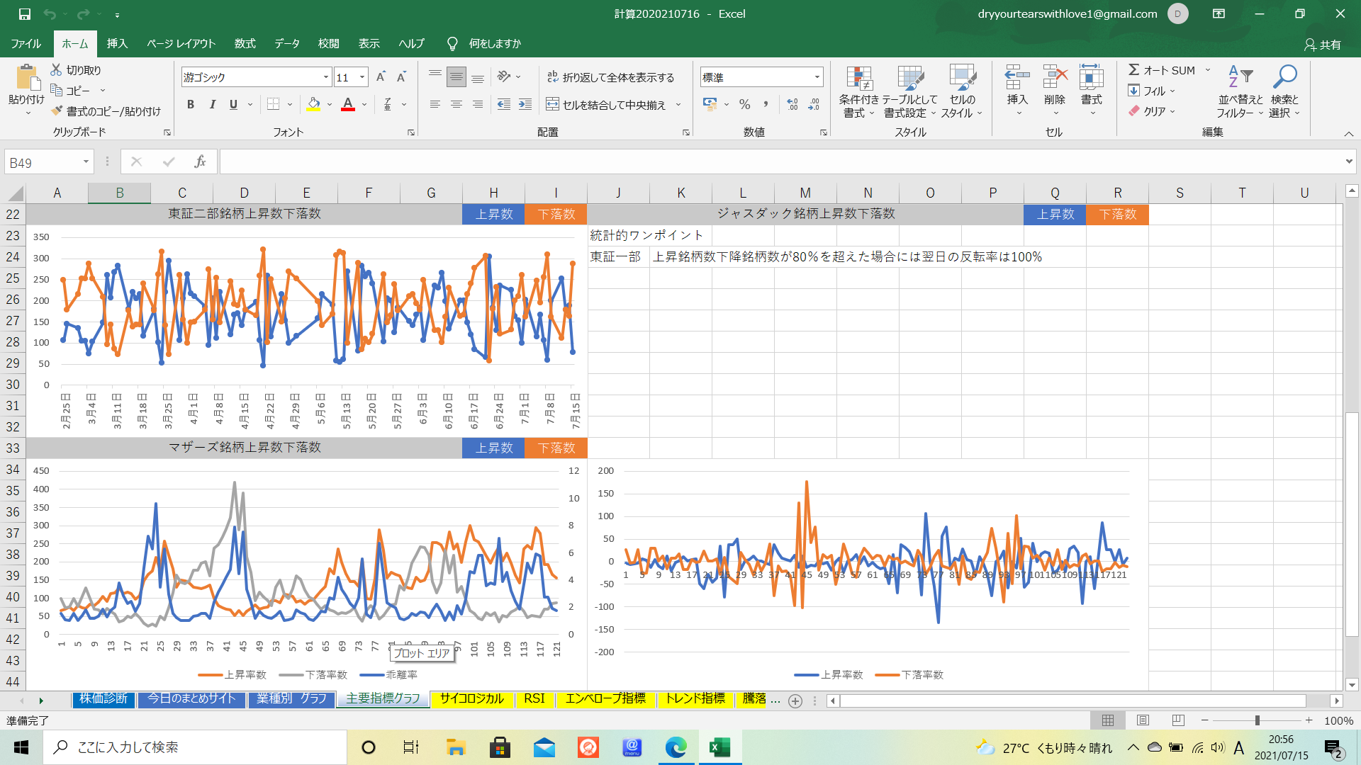Expand the number format combo box
Image resolution: width=1361 pixels, height=765 pixels.
pyautogui.click(x=817, y=77)
